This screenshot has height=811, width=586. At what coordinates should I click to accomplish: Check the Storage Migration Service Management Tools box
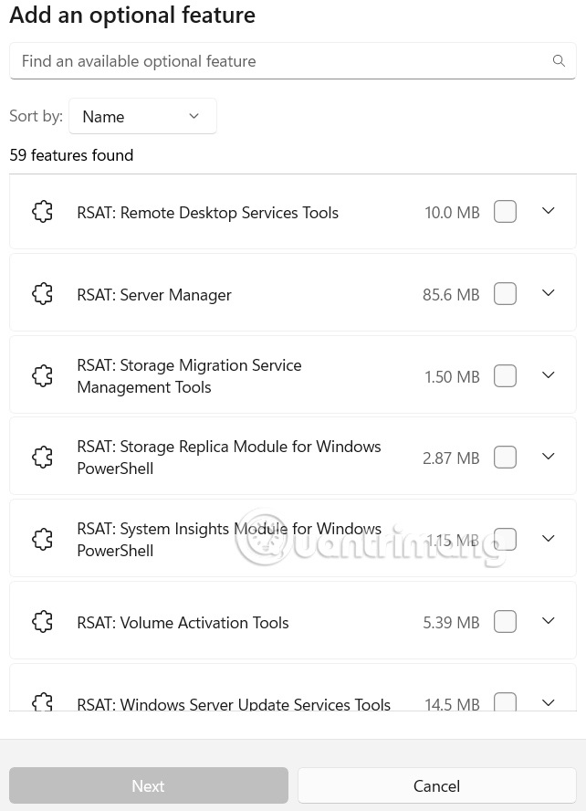click(x=505, y=375)
